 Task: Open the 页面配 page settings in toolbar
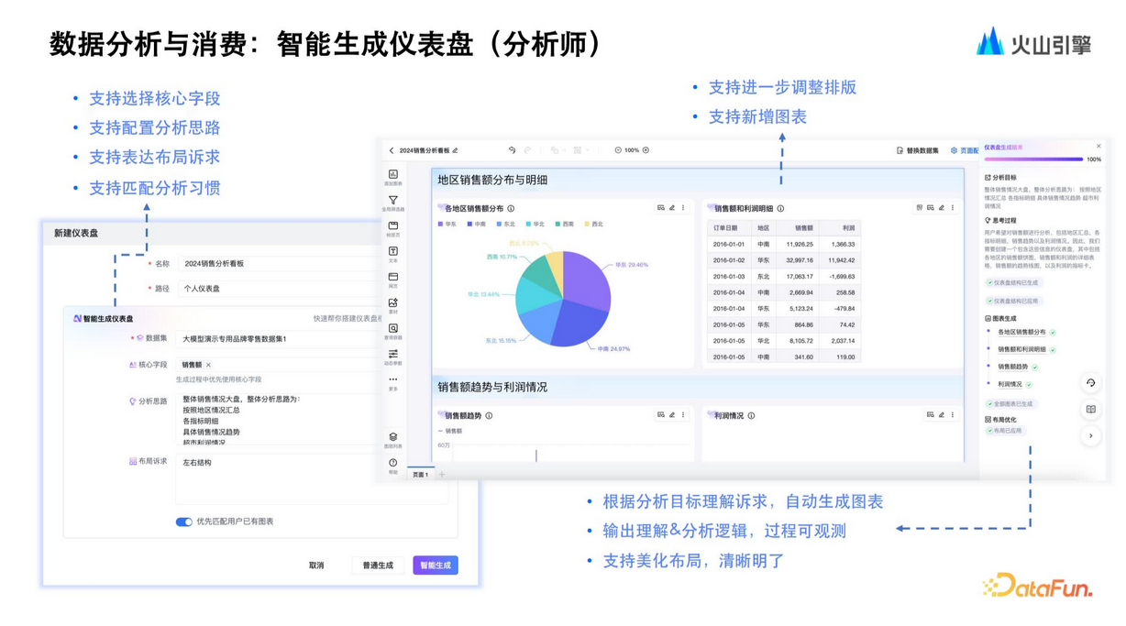[x=965, y=150]
